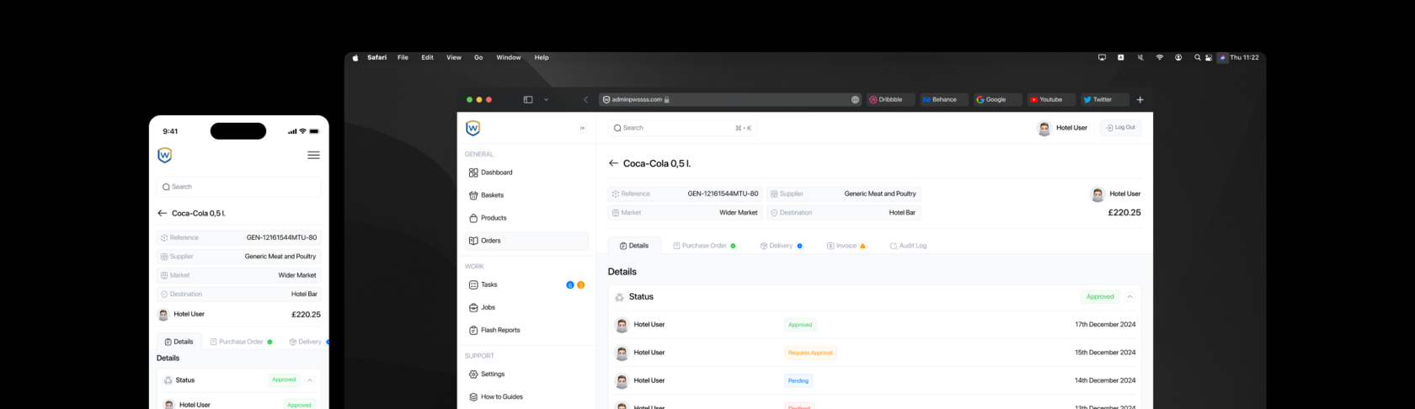Tap the shield logo on the phone

coord(164,155)
